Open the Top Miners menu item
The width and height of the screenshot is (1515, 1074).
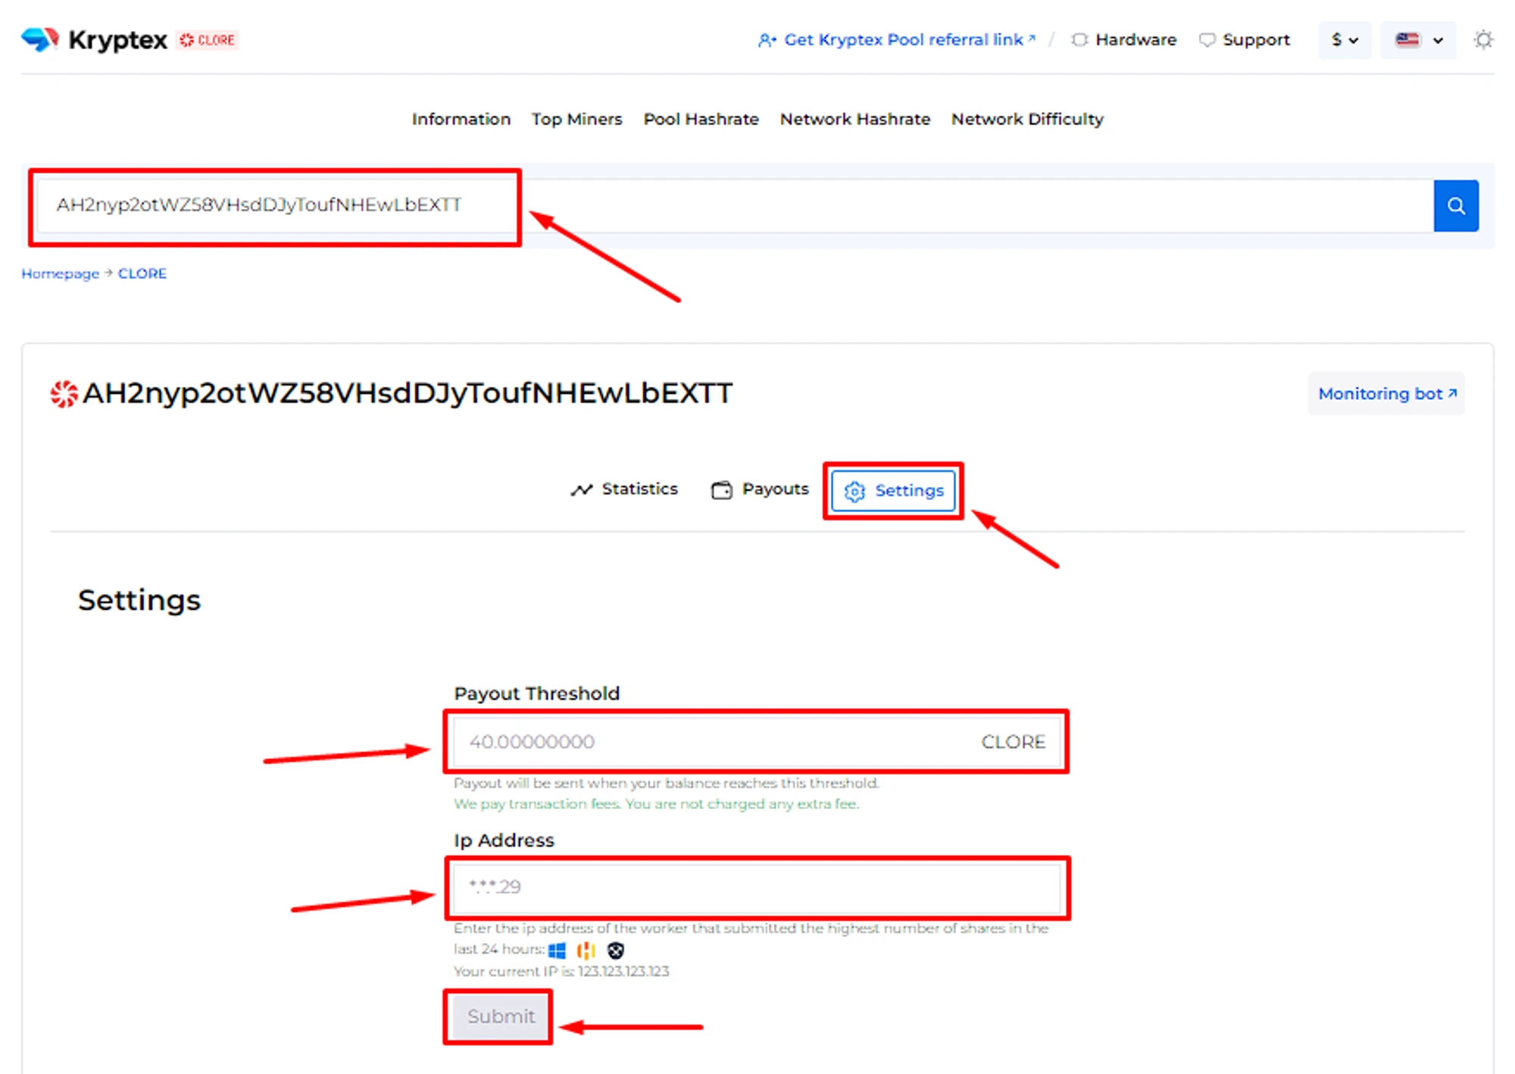[x=576, y=119]
